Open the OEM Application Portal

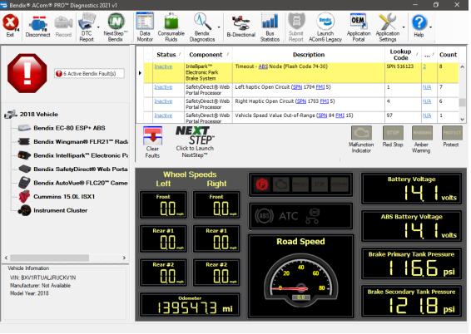tap(359, 27)
